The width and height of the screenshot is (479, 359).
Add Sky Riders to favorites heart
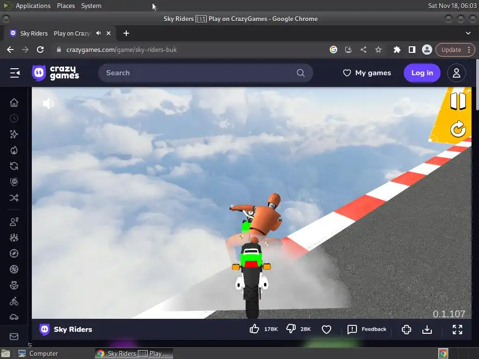[327, 330]
